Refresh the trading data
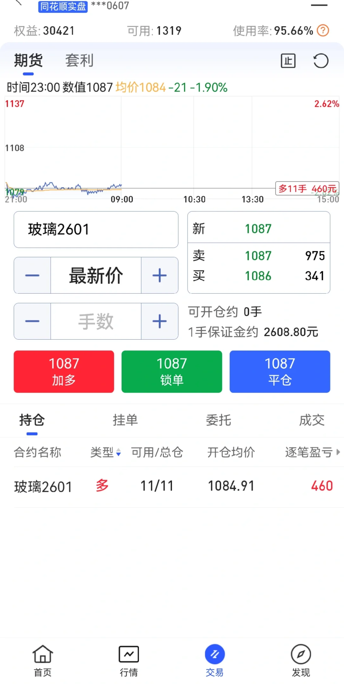The image size is (344, 684). 320,61
